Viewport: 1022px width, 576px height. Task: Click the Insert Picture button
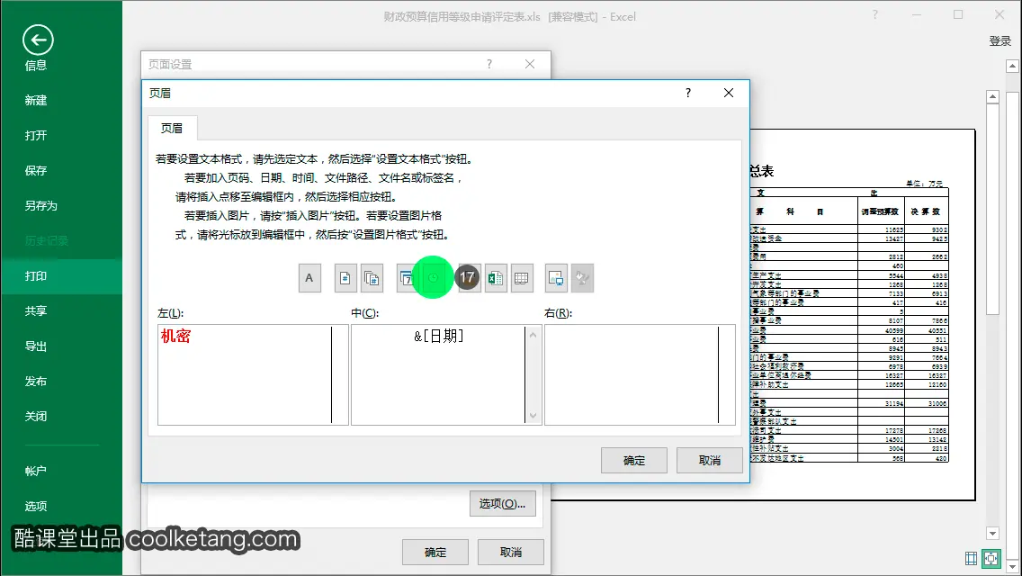click(556, 278)
